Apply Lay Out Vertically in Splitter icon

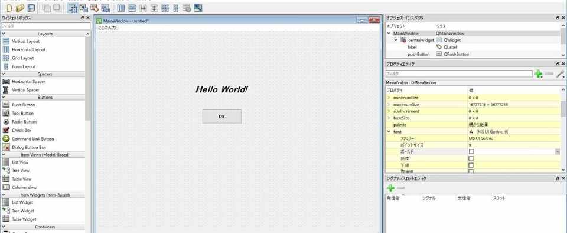click(x=154, y=8)
